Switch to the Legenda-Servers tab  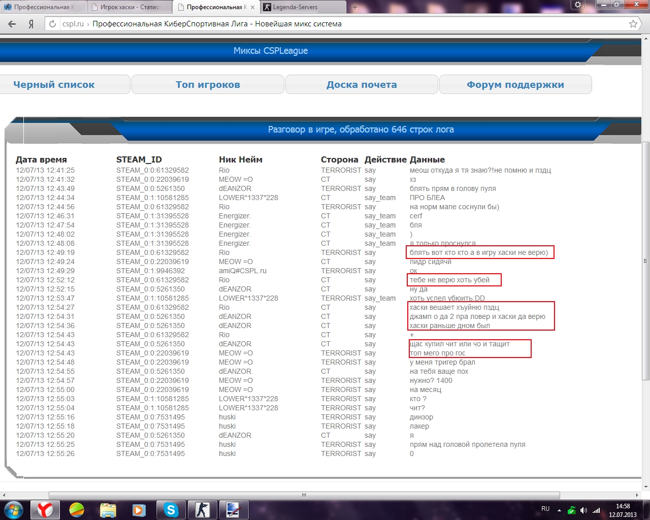(x=303, y=7)
